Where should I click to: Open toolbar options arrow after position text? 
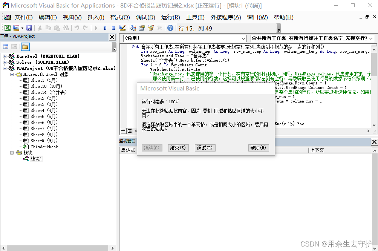pos(279,28)
